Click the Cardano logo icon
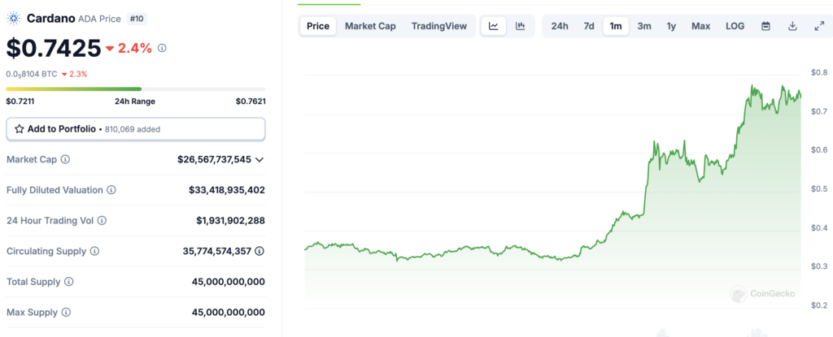The width and height of the screenshot is (833, 337). coord(14,17)
